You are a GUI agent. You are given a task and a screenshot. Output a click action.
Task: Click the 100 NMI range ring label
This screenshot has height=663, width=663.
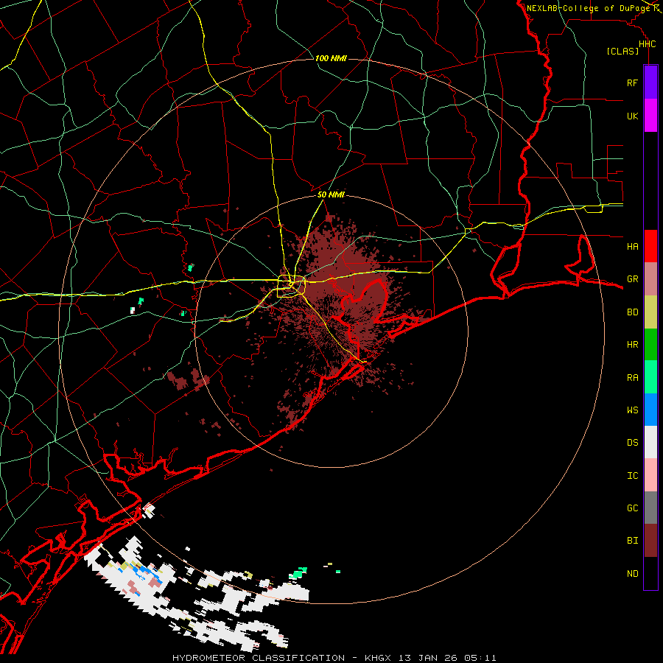(x=331, y=58)
